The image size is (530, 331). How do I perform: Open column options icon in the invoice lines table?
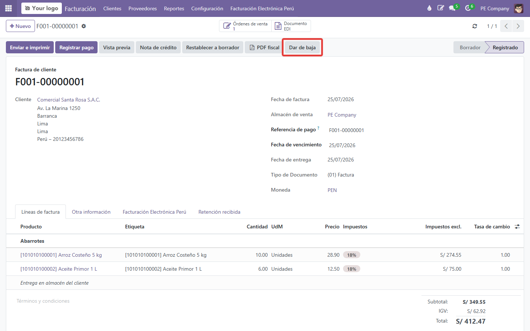517,227
